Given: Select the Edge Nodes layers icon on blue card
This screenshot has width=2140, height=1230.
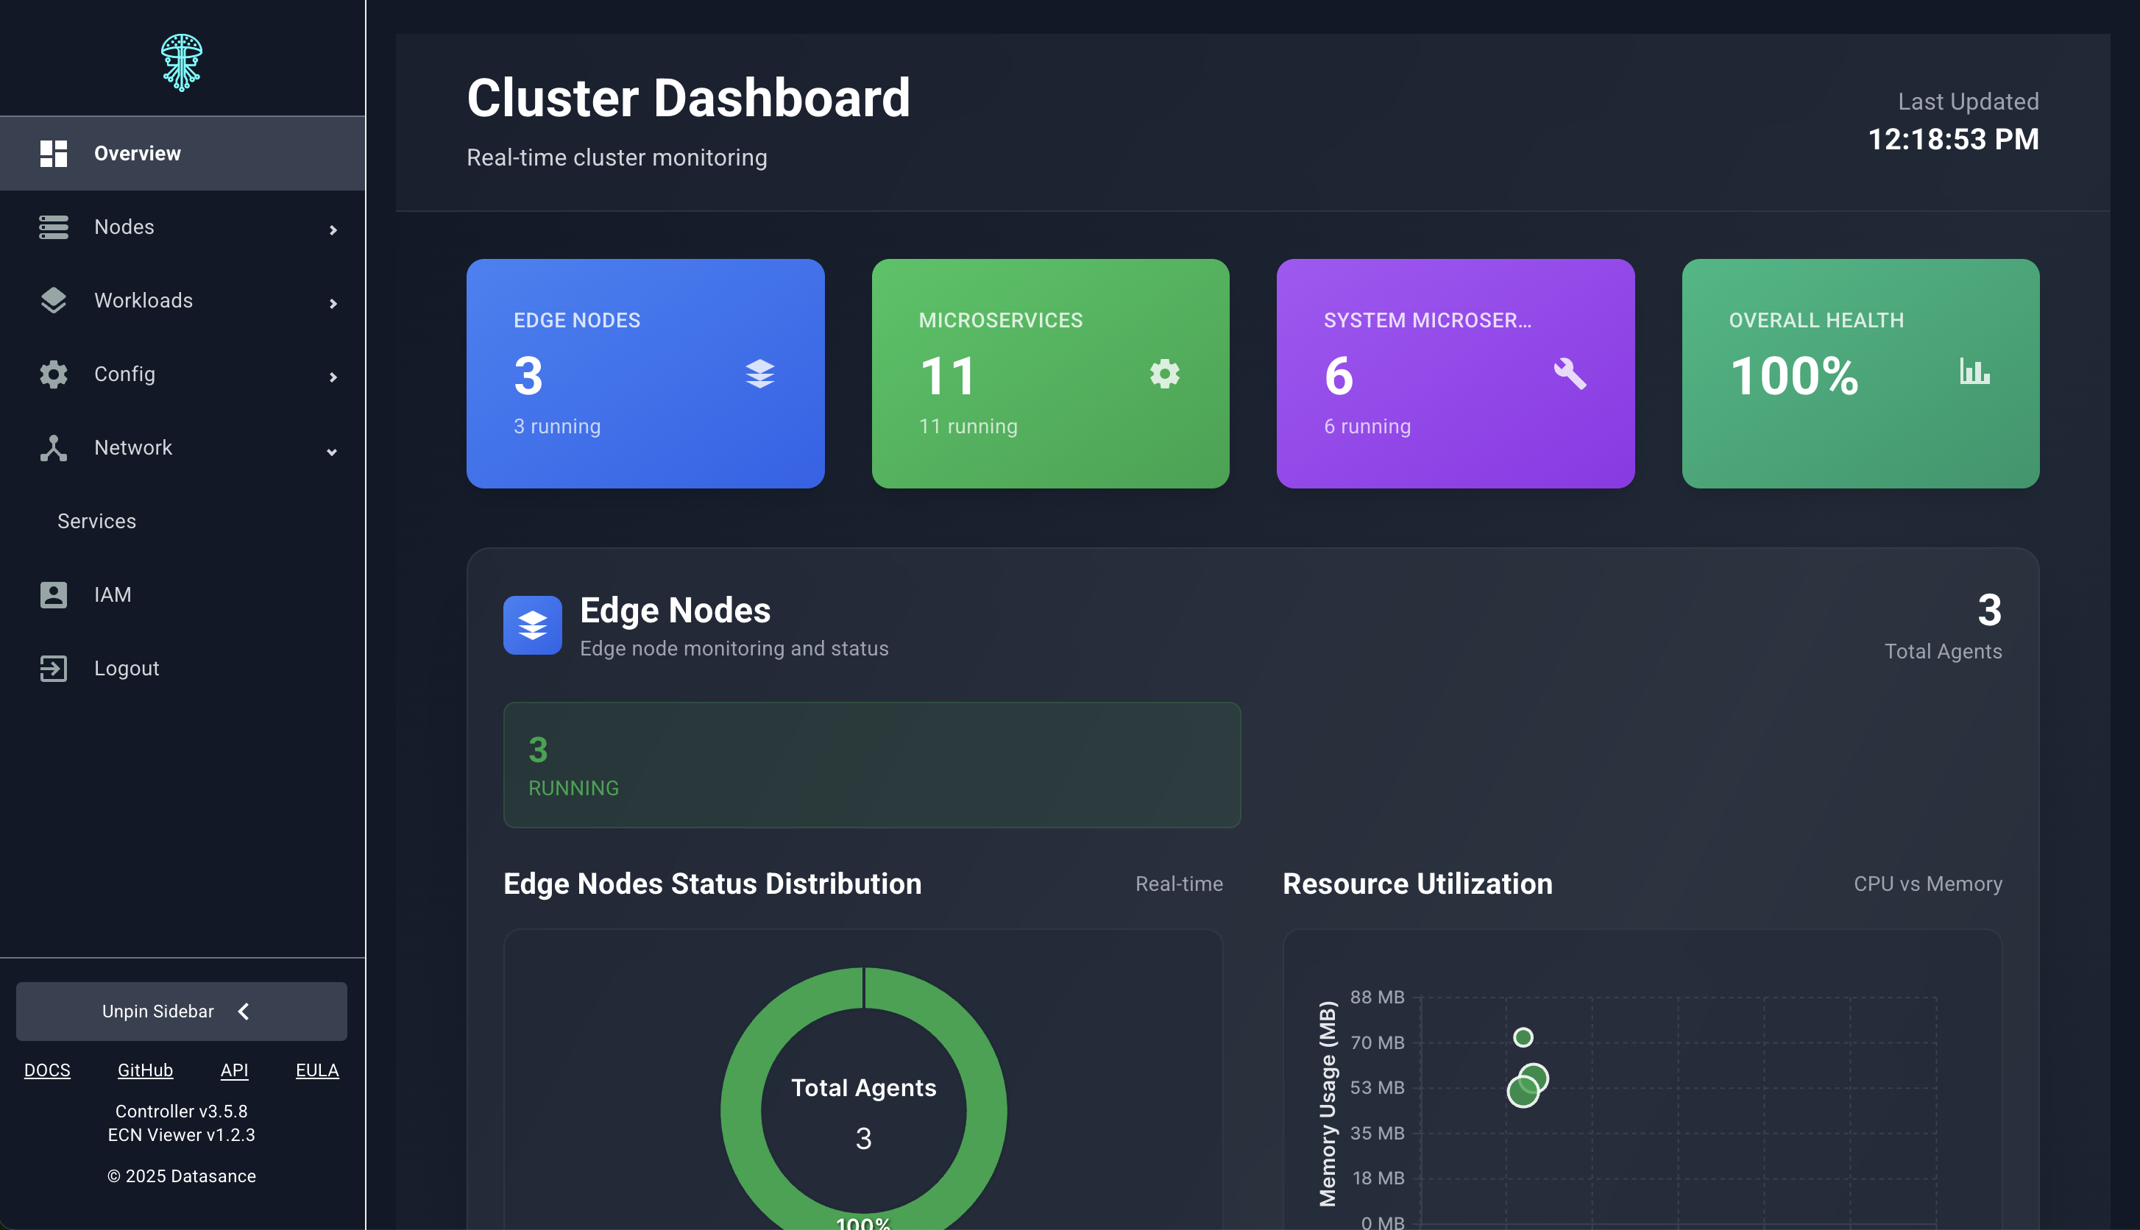Looking at the screenshot, I should click(759, 374).
